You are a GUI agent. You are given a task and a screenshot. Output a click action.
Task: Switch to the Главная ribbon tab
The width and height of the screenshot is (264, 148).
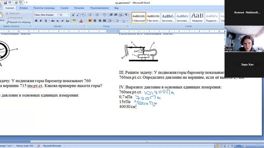(9, 8)
